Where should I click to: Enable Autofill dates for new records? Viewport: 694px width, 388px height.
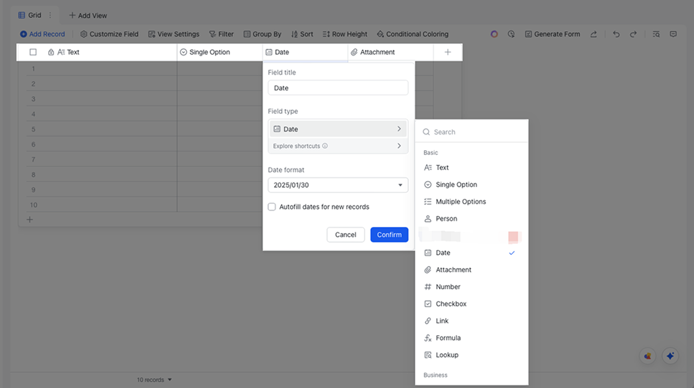click(272, 207)
